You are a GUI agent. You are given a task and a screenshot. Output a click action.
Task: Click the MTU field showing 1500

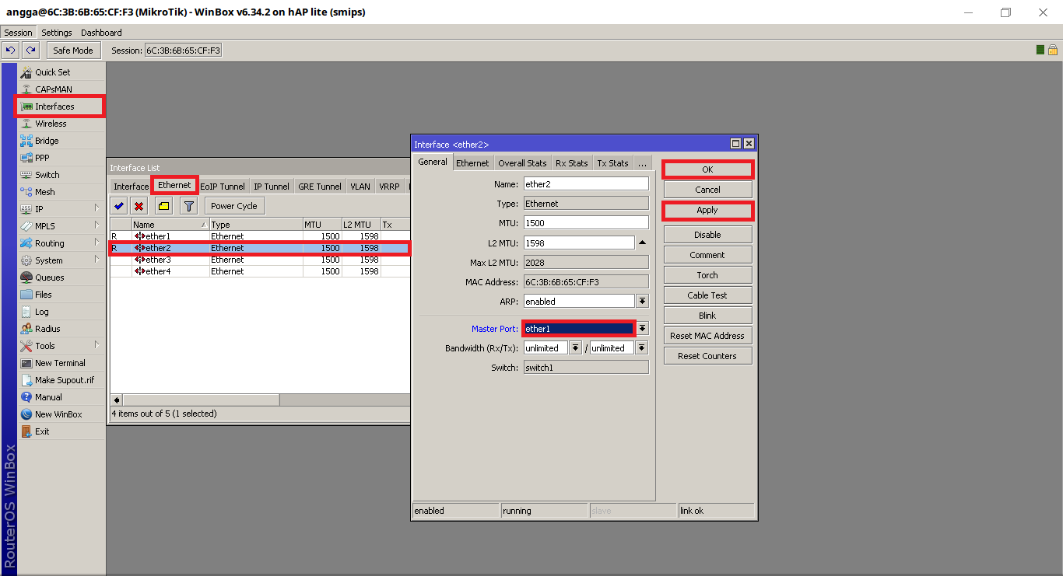pyautogui.click(x=586, y=223)
